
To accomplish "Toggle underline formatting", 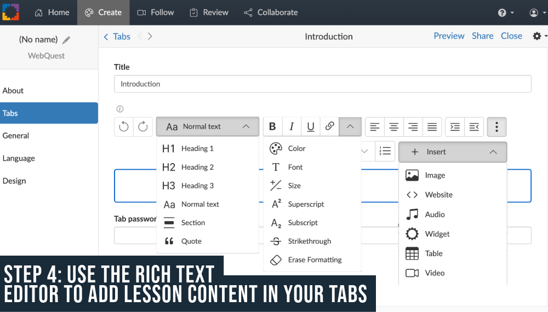I will point(310,126).
